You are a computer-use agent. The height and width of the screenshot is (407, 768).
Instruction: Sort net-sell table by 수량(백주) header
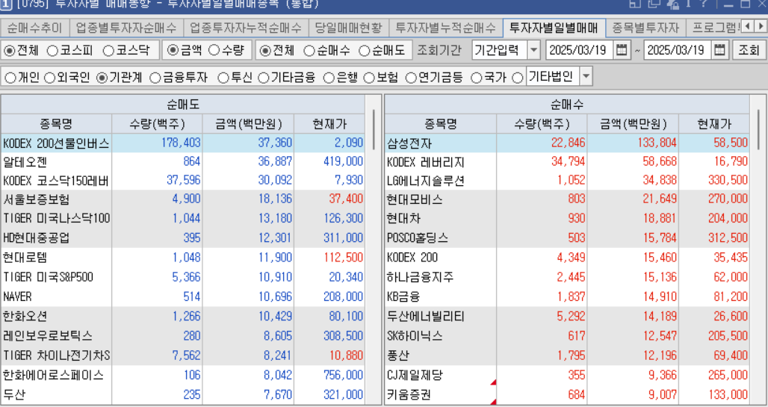click(x=157, y=124)
